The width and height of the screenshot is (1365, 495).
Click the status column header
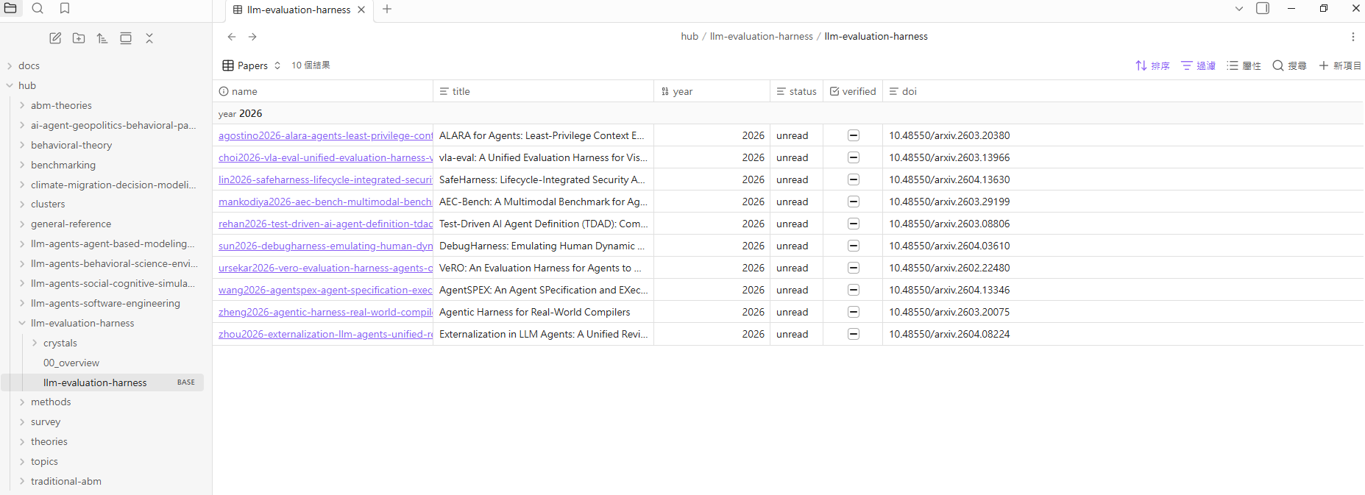[x=796, y=91]
